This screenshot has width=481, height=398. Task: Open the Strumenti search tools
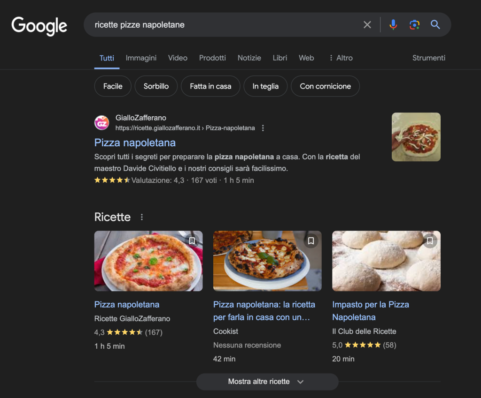(429, 58)
